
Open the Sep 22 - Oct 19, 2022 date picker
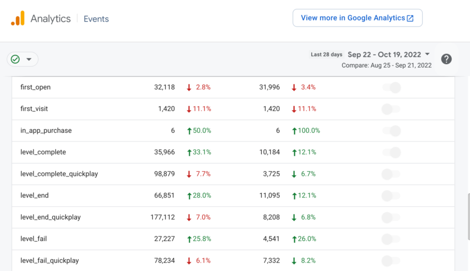384,54
